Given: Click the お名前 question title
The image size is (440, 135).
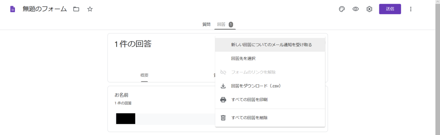Looking at the screenshot, I should tap(121, 95).
